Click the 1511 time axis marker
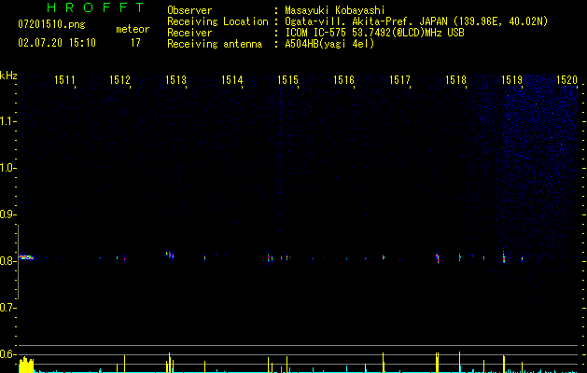This screenshot has height=373, width=587. pos(64,80)
